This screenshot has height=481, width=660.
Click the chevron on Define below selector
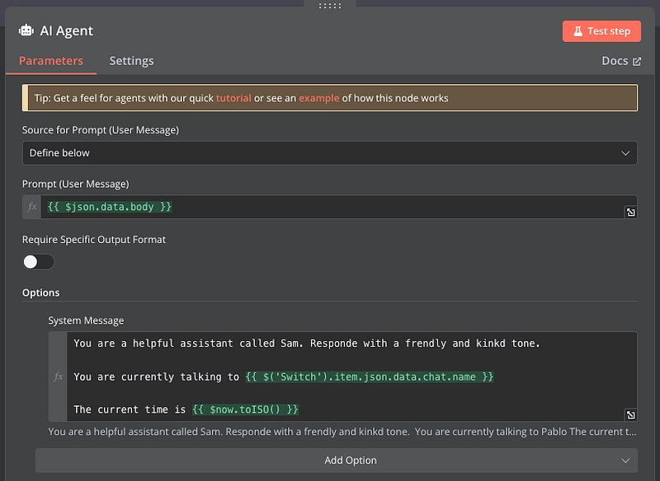click(625, 153)
